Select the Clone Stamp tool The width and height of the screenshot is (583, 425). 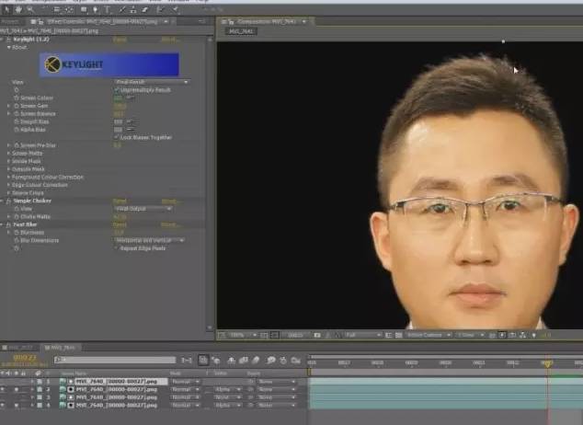coord(132,10)
